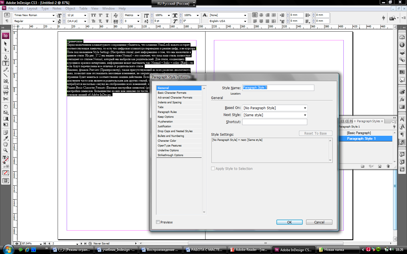Image resolution: width=407 pixels, height=254 pixels.
Task: Select the Rotate tool
Action: pos(5,107)
